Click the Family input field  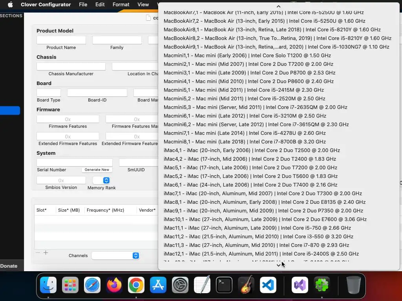coord(117,40)
